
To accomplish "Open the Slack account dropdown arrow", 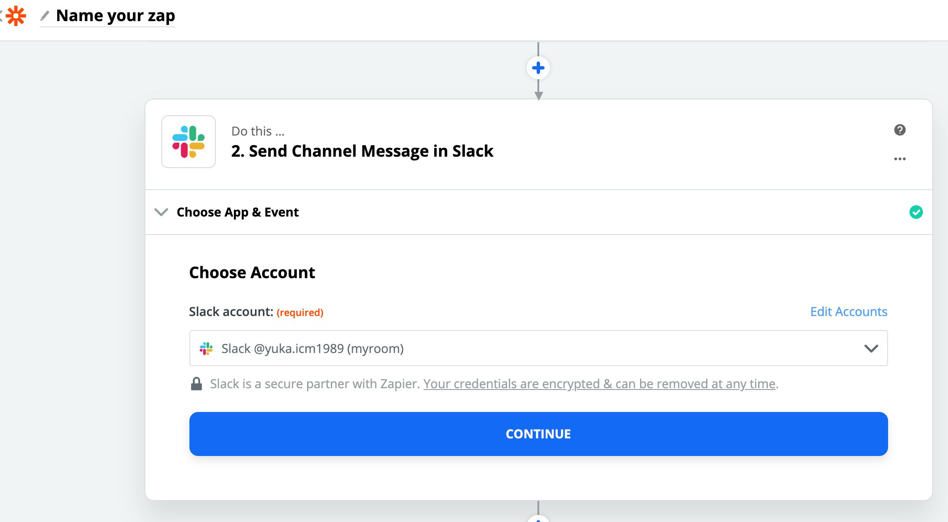I will 871,349.
